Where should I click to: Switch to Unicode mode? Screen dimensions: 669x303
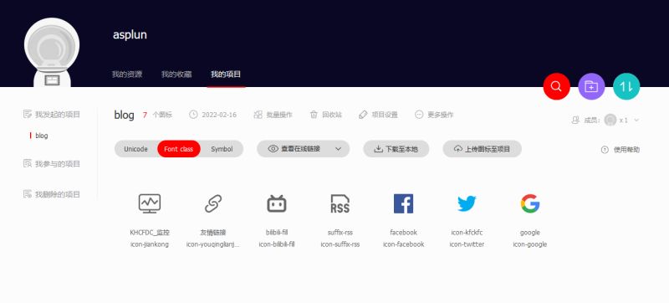[x=135, y=149]
